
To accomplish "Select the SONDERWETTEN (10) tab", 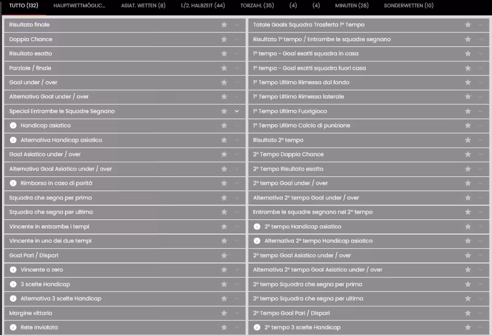I will point(408,6).
